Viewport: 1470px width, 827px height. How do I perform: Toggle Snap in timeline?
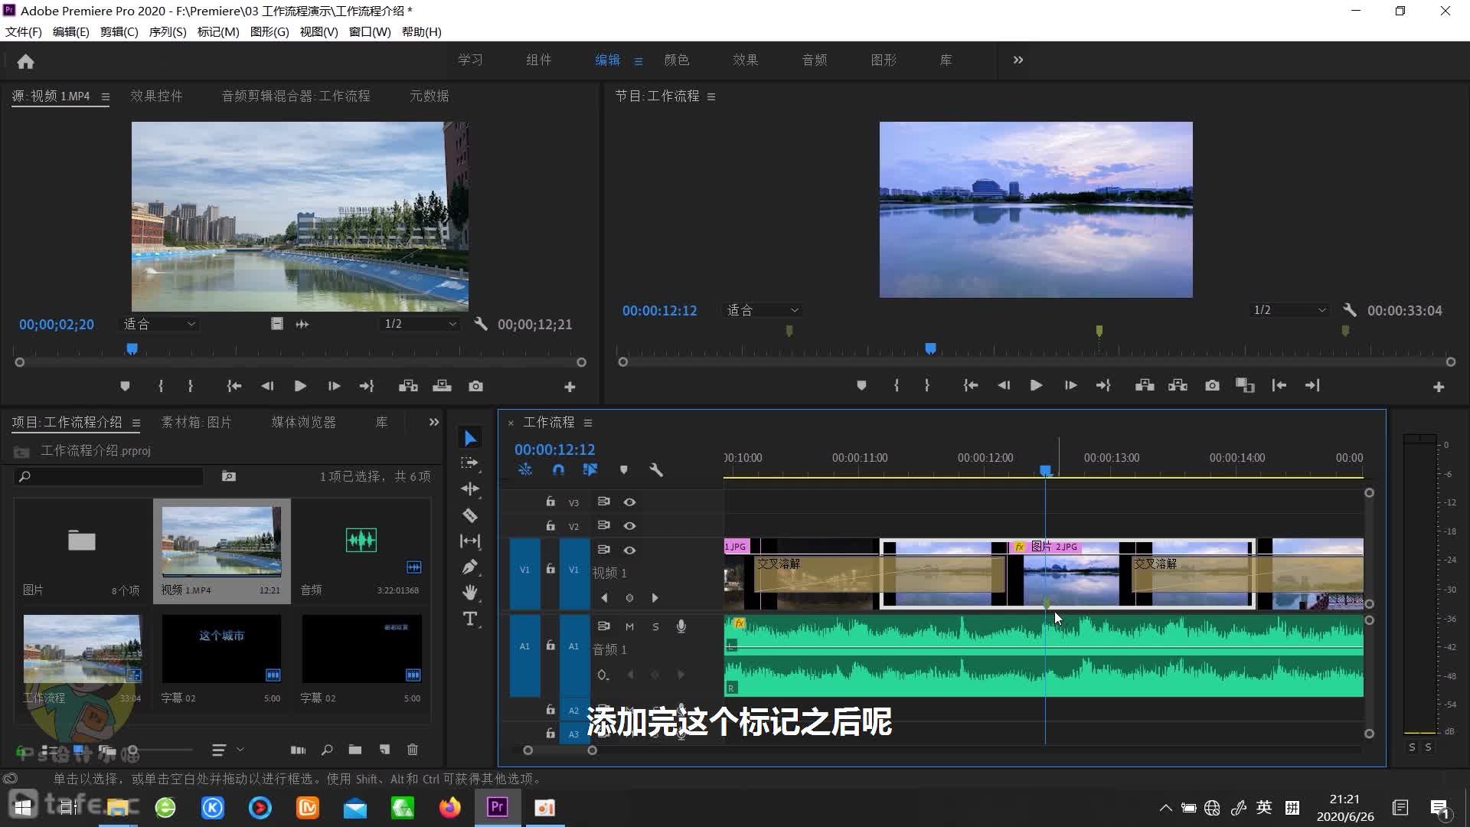coord(558,470)
